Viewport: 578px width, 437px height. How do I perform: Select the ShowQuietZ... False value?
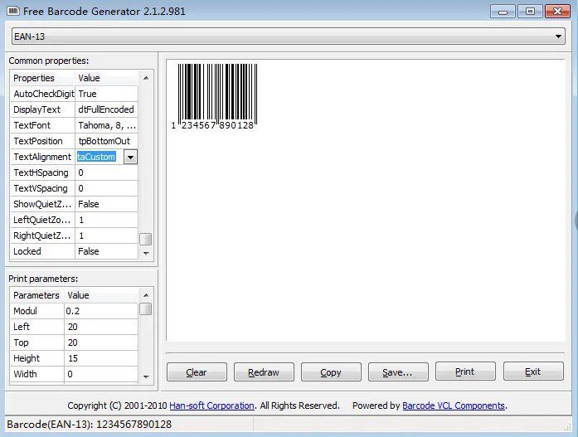(x=106, y=204)
